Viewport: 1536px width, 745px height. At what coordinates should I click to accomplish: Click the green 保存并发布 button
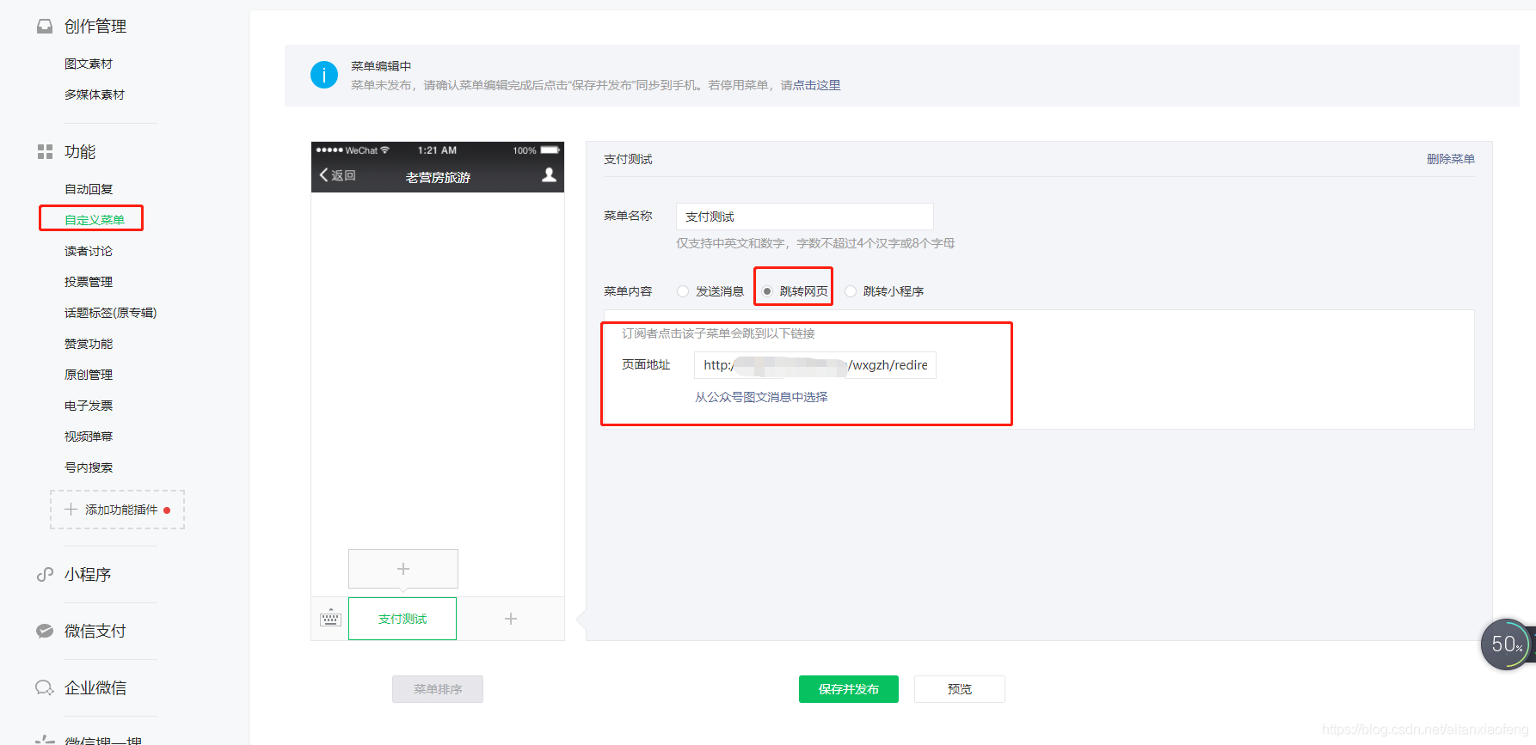tap(848, 689)
